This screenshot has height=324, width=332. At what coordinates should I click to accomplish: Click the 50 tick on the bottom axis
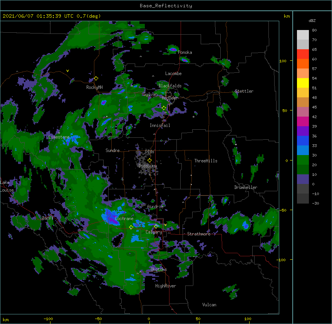tap(198, 319)
